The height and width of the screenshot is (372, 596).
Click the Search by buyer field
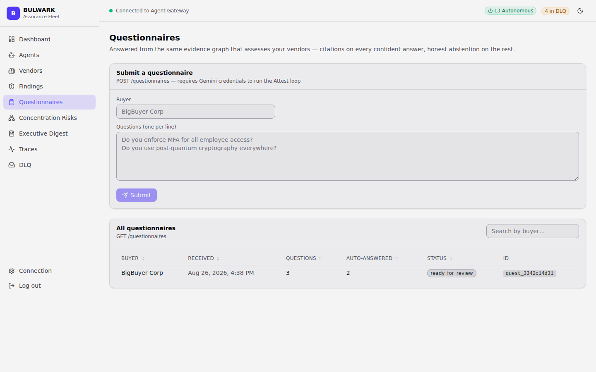[x=533, y=231]
